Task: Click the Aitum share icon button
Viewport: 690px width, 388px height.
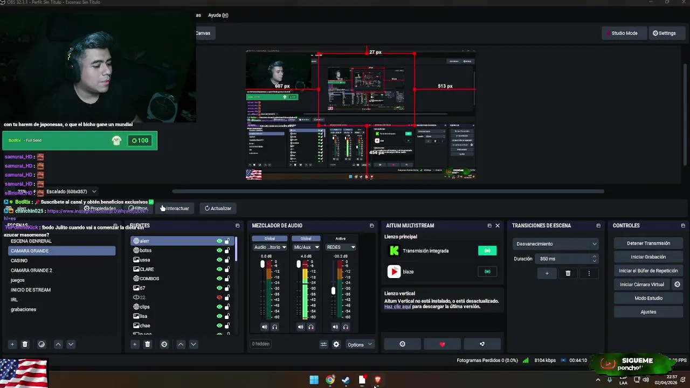Action: pos(482,344)
